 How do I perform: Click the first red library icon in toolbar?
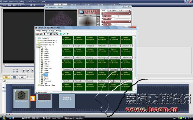[x=37, y=34]
